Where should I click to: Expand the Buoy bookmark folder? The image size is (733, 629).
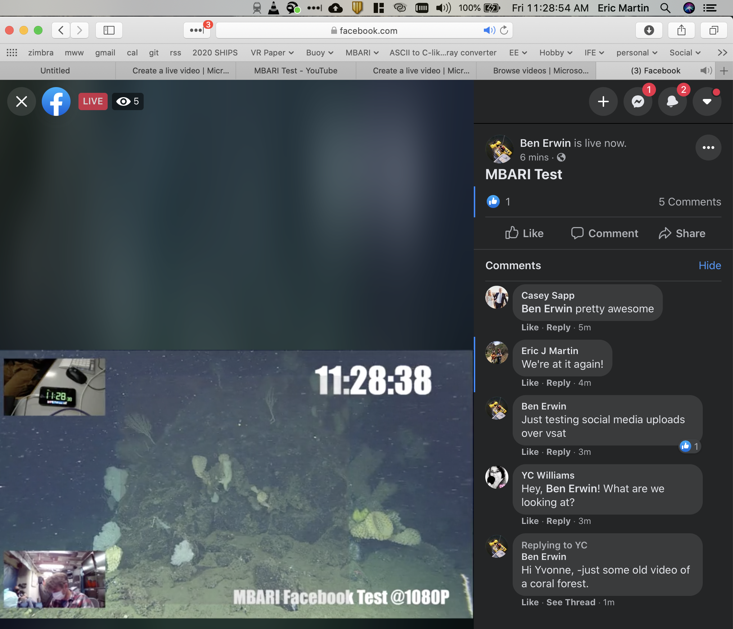[320, 53]
